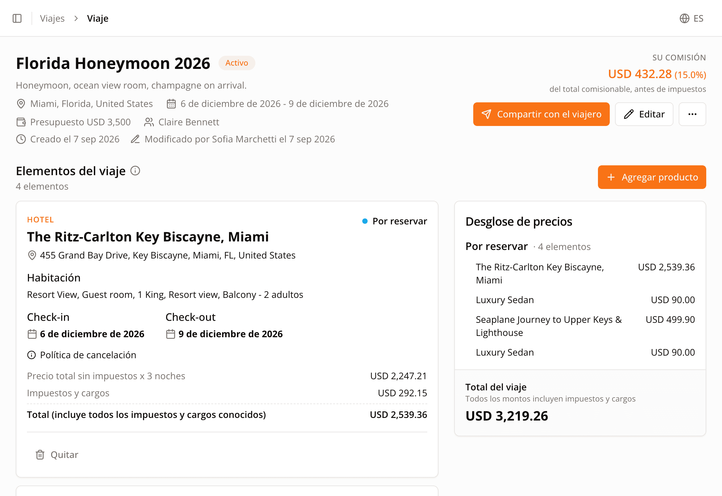Click the breadcrumb chevron after Viajes

click(x=76, y=18)
